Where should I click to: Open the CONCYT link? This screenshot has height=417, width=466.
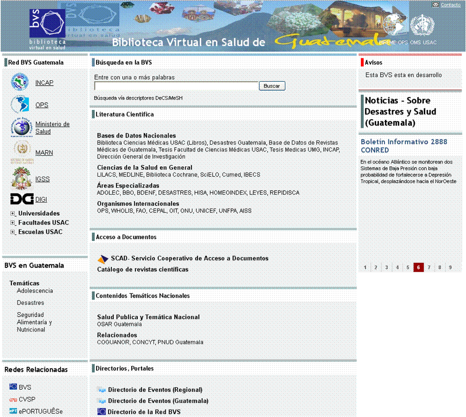point(143,342)
